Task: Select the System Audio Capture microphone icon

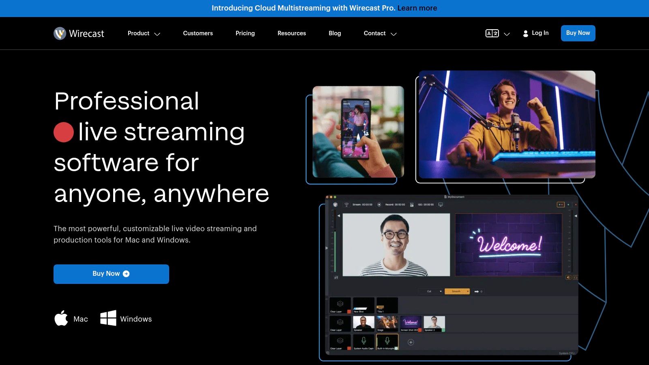Action: (363, 341)
